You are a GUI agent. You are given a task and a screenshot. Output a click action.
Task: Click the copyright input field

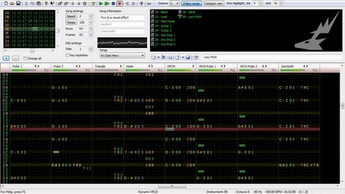coord(122,31)
